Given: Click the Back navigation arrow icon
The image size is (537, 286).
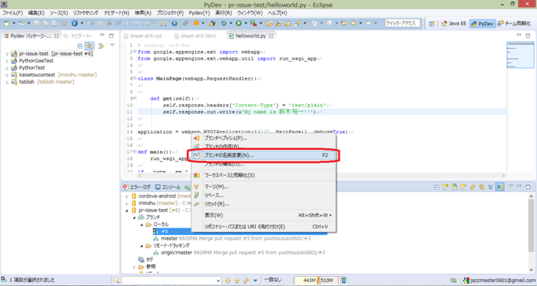Looking at the screenshot, I should pos(353,23).
